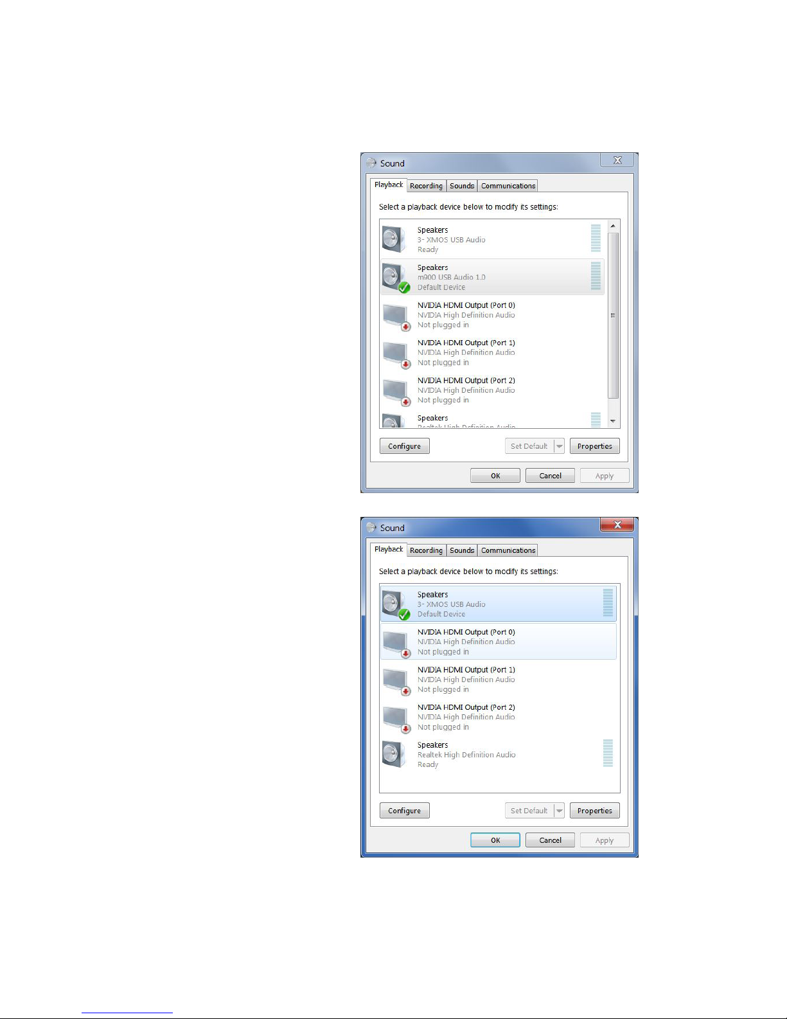The image size is (787, 1019).
Task: Click level meter of Realtek speakers, lower window
Action: tap(608, 753)
